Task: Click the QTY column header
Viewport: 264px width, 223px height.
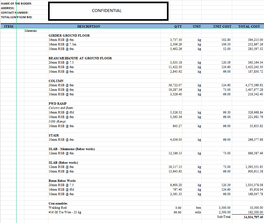Action: (171, 26)
